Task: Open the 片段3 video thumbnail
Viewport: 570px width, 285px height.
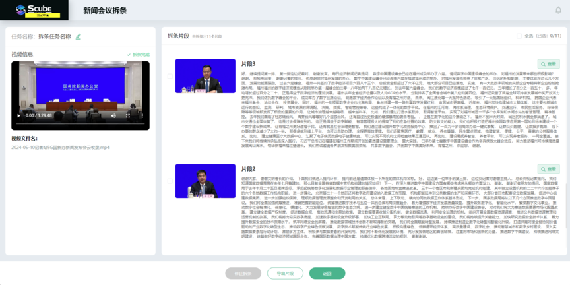Action: pyautogui.click(x=205, y=77)
